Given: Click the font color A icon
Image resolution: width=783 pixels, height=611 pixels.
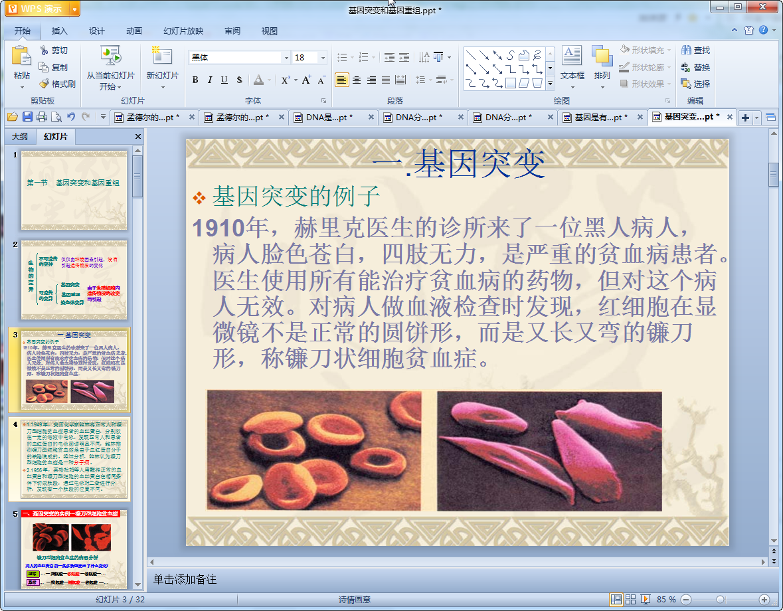Looking at the screenshot, I should (258, 80).
